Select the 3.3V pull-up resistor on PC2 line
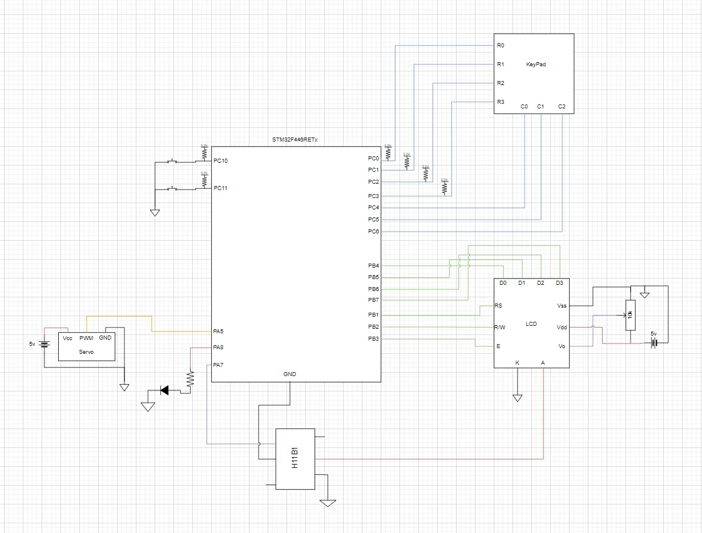This screenshot has height=533, width=702. coord(425,173)
